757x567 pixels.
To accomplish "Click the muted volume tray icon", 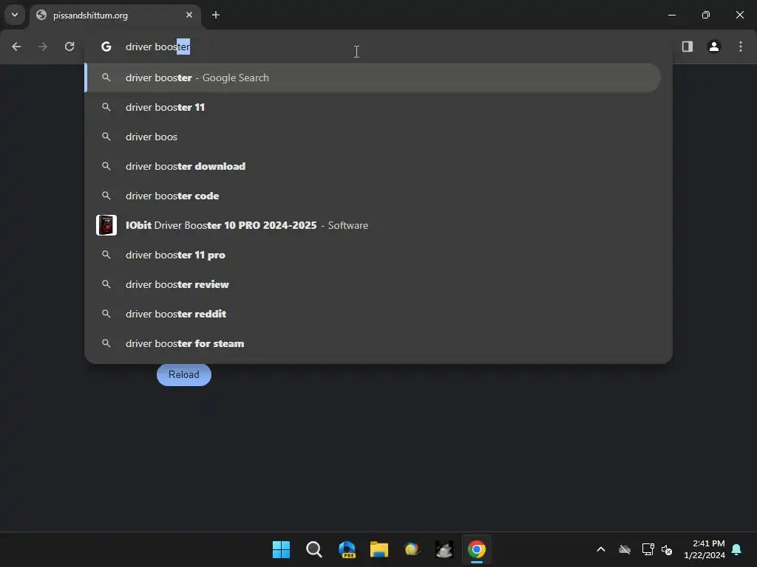I will 667,549.
